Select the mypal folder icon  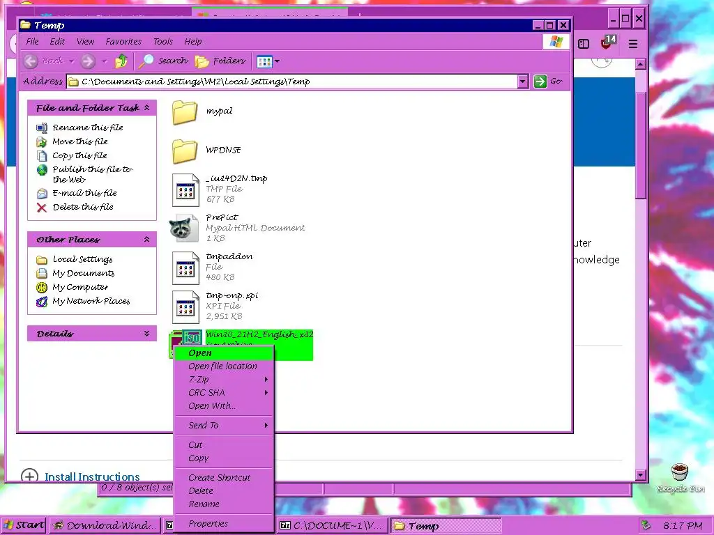(184, 112)
